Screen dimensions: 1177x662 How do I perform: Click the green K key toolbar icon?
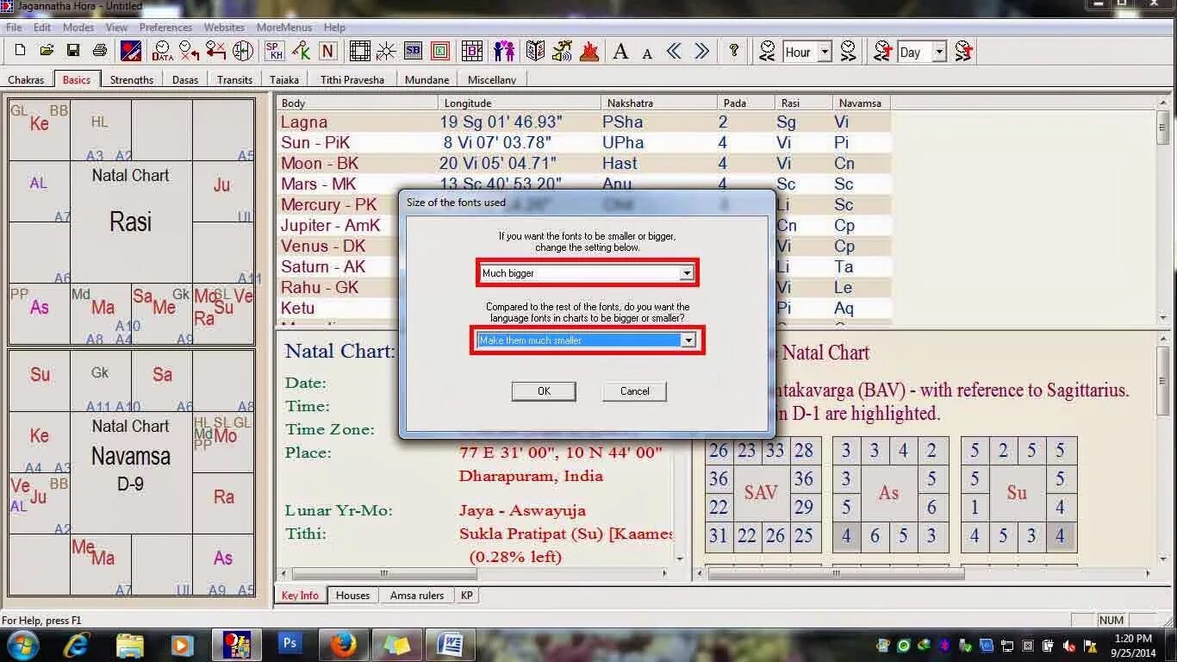pos(301,51)
